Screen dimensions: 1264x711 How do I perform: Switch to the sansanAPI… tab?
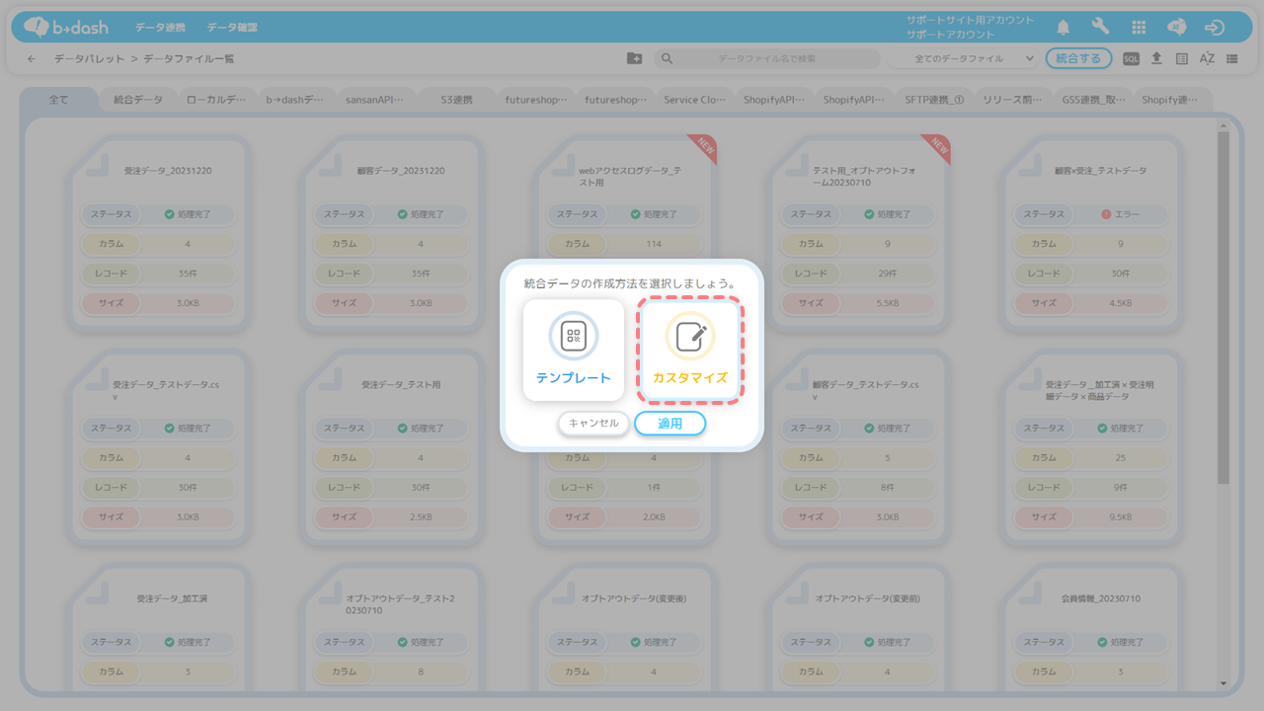374,100
